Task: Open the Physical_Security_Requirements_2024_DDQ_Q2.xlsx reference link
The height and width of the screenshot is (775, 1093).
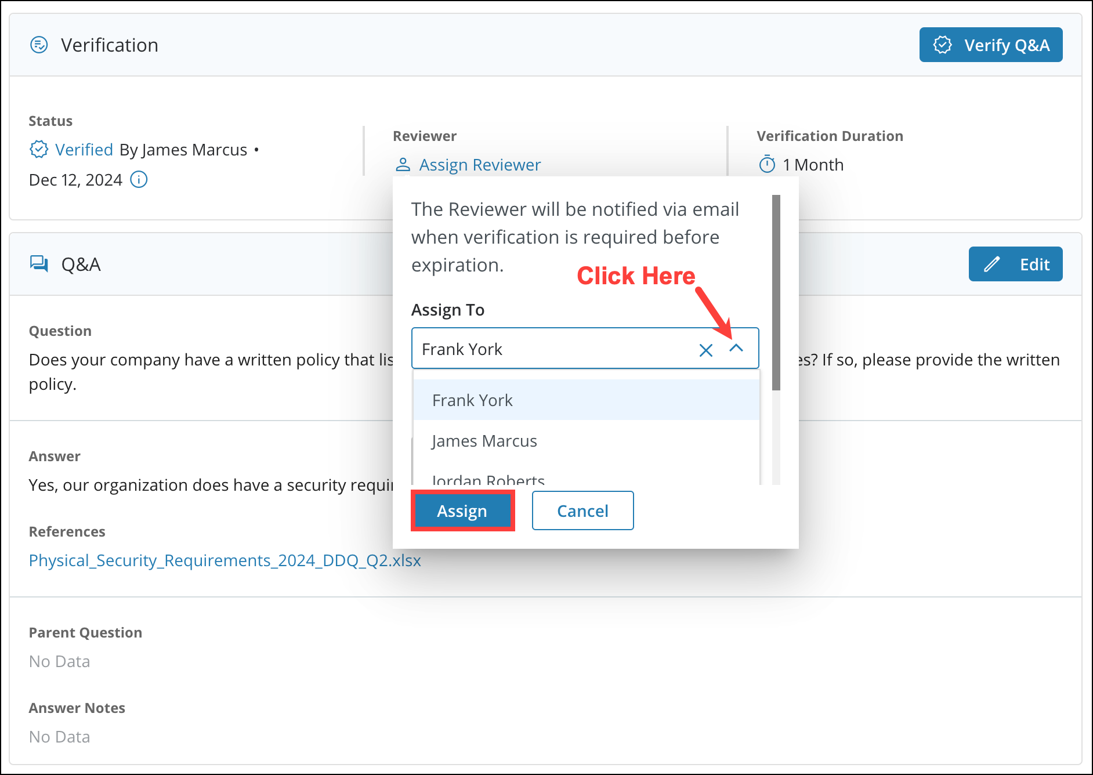Action: click(x=225, y=560)
